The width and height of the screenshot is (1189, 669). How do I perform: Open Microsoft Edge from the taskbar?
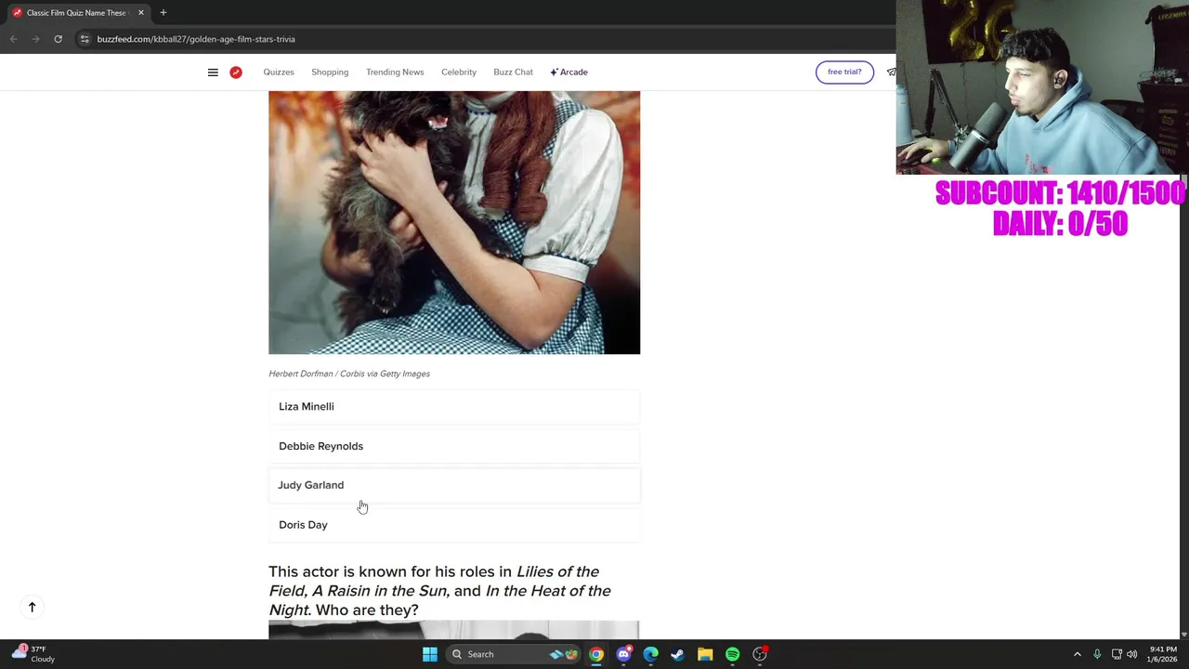[650, 654]
